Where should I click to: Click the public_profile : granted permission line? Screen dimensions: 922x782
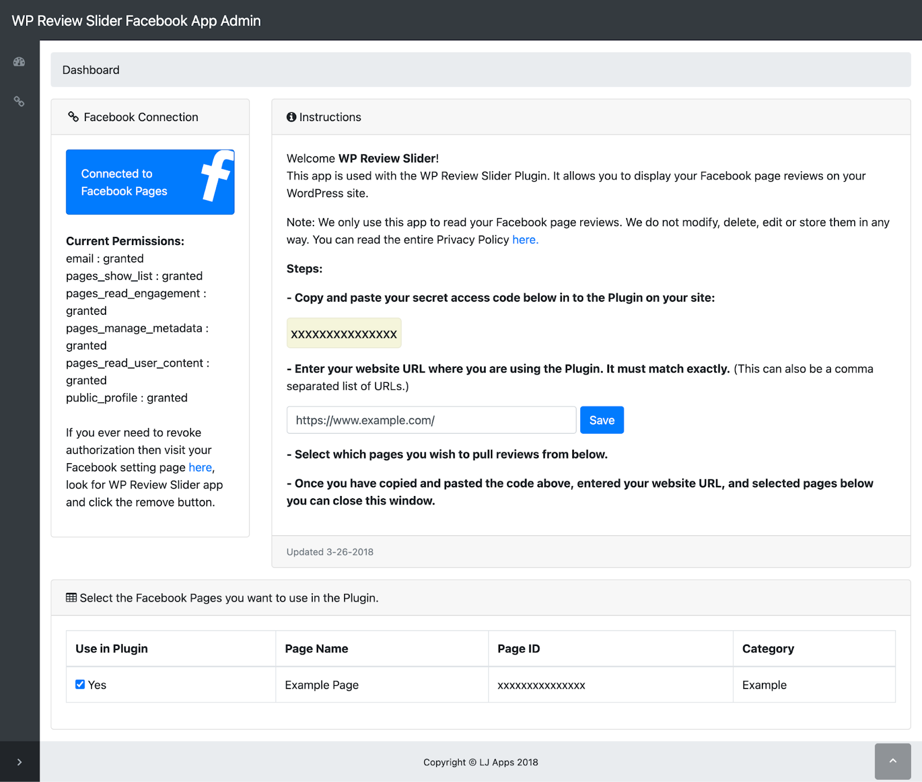(x=127, y=398)
